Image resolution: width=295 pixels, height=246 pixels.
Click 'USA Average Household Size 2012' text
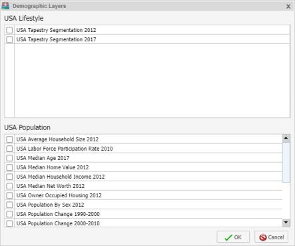tap(57, 139)
